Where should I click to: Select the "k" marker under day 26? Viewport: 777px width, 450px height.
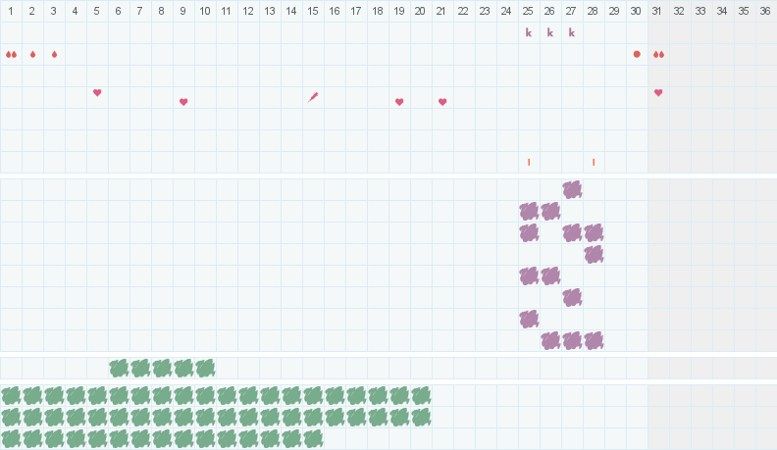point(550,32)
